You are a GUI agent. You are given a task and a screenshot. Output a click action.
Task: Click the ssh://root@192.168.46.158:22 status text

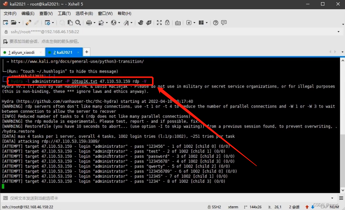coord(28,207)
